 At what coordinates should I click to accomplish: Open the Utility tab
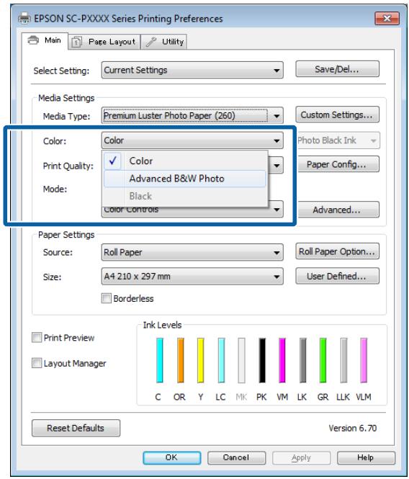tap(163, 42)
